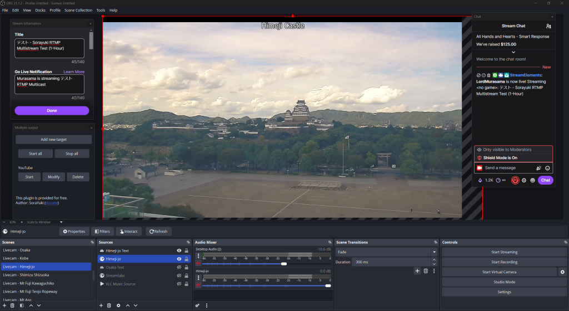Image resolution: width=569 pixels, height=311 pixels.
Task: Toggle lock on the Streamlabs source
Action: [187, 276]
